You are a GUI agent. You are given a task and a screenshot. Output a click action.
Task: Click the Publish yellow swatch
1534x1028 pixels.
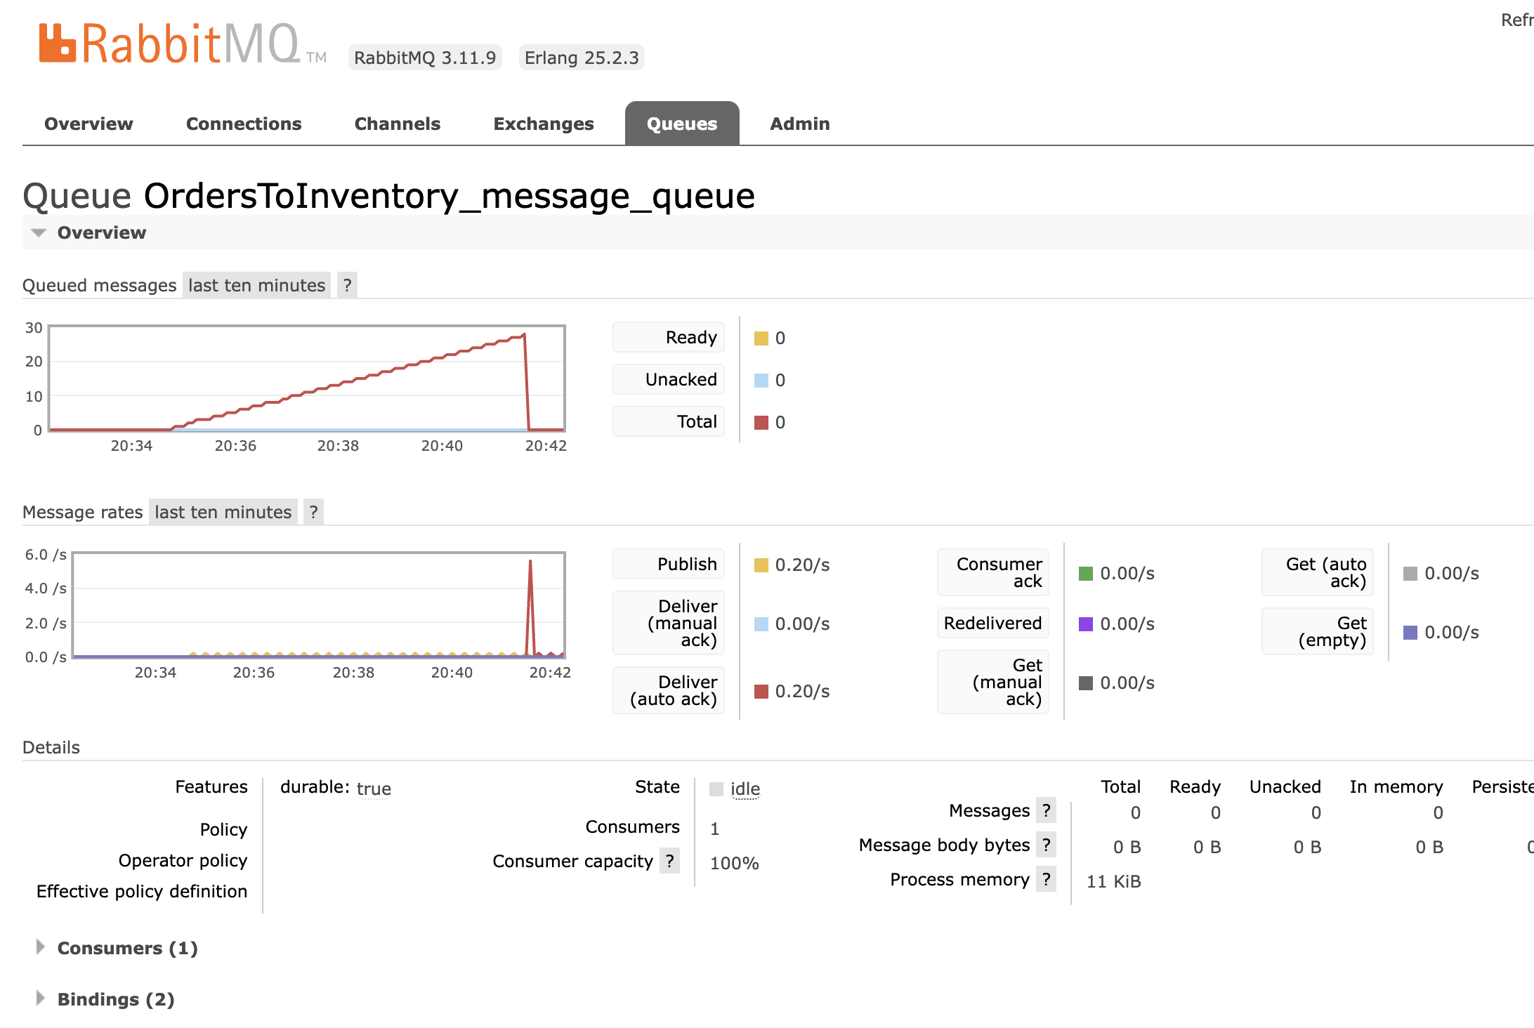click(x=761, y=565)
